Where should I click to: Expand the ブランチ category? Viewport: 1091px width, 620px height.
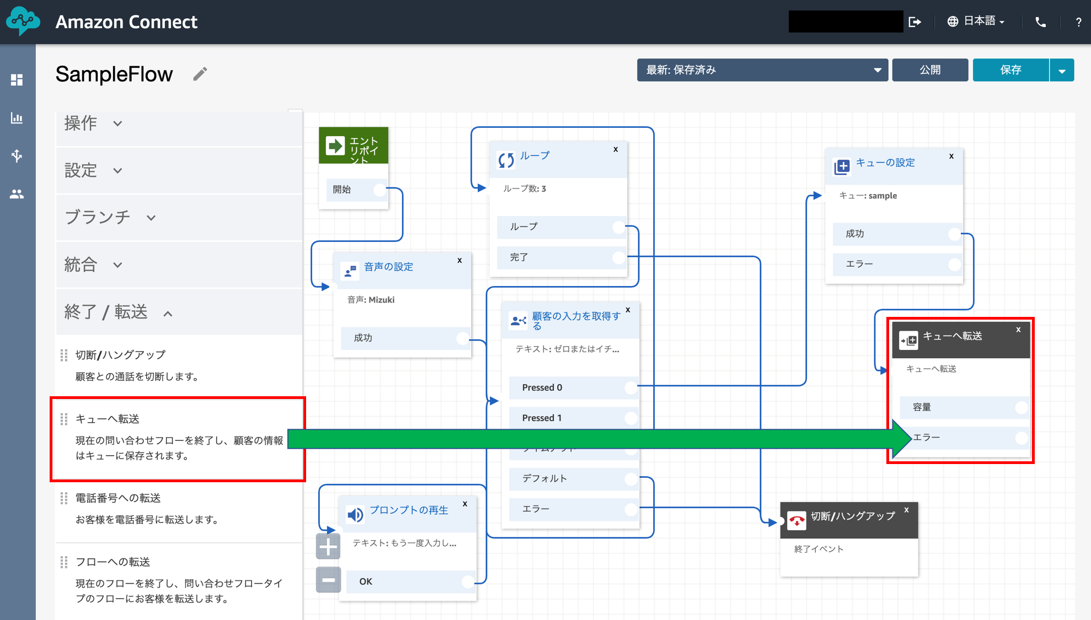(x=179, y=218)
